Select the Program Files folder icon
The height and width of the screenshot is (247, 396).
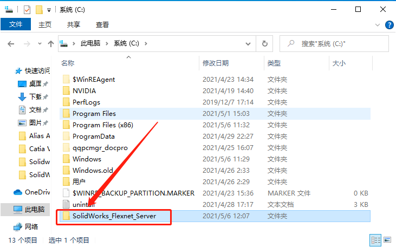click(66, 113)
